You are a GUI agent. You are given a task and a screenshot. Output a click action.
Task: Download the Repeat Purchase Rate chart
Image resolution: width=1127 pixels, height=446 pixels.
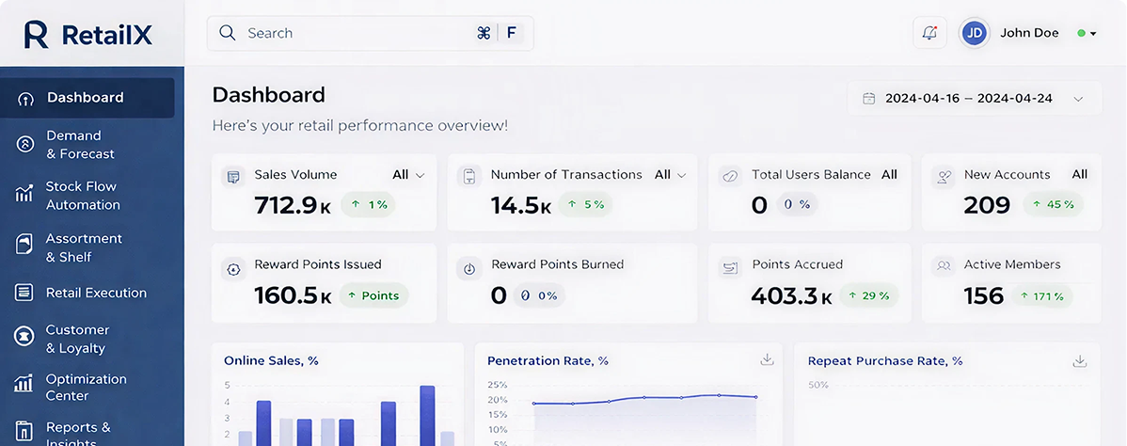[x=1079, y=361]
